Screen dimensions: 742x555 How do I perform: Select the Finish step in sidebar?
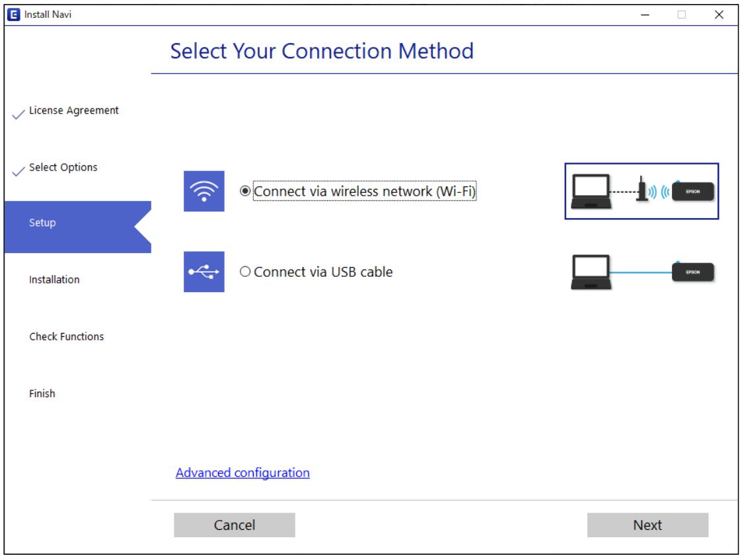42,394
